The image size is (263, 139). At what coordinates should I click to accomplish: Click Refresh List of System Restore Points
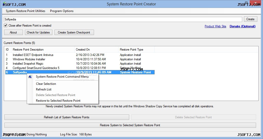click(x=67, y=117)
